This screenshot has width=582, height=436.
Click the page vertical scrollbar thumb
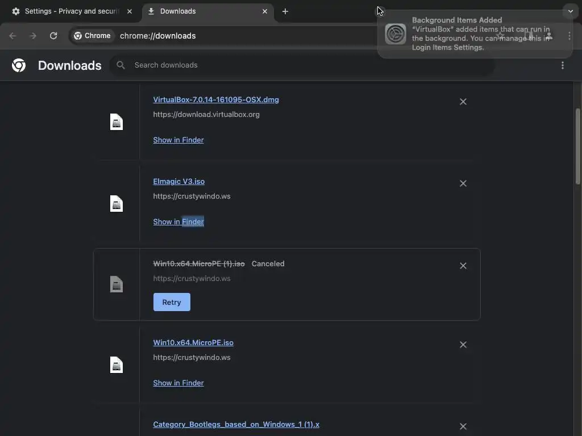pos(577,146)
